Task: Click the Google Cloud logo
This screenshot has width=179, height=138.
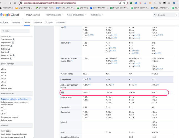Action: click(x=9, y=15)
